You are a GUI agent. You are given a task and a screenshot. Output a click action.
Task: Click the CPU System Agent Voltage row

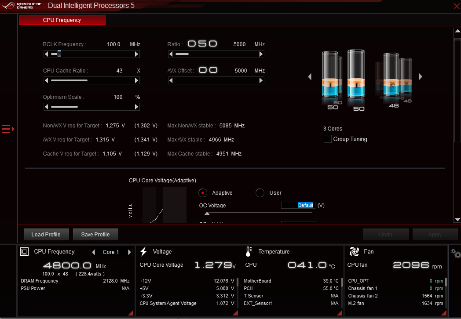click(187, 303)
